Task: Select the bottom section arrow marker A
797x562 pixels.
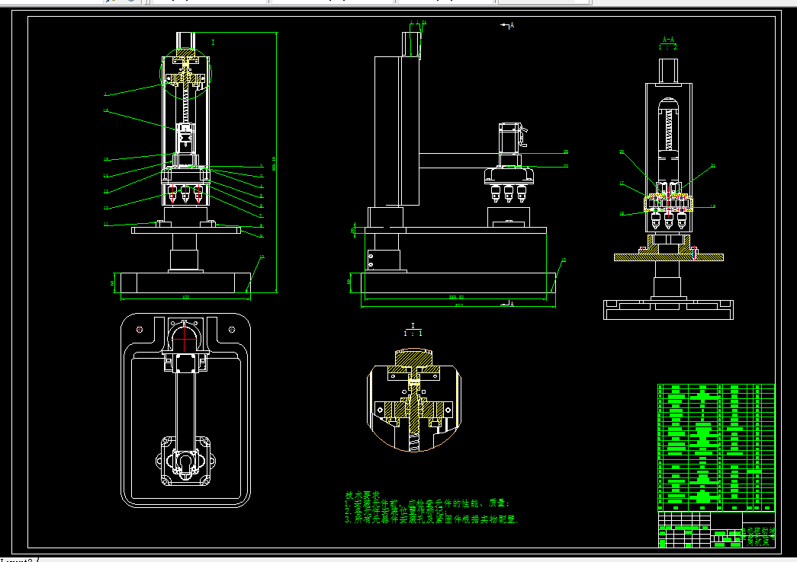Action: (507, 304)
